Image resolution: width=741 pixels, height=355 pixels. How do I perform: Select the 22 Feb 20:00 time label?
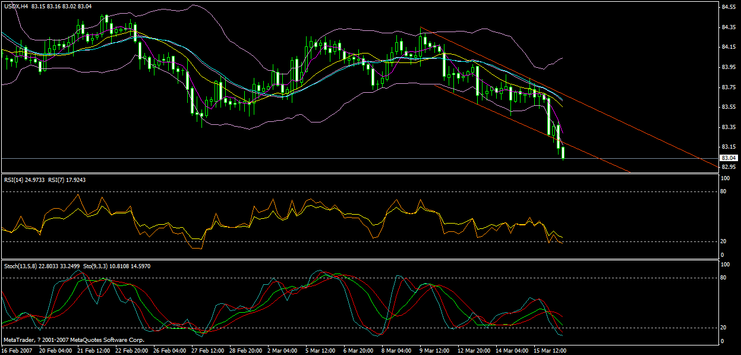click(x=132, y=350)
